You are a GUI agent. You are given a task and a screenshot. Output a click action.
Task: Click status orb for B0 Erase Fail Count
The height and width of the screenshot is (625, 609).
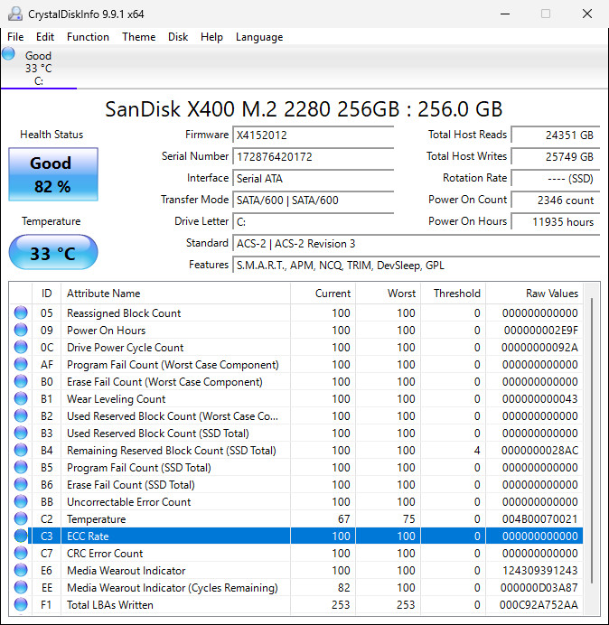[21, 381]
